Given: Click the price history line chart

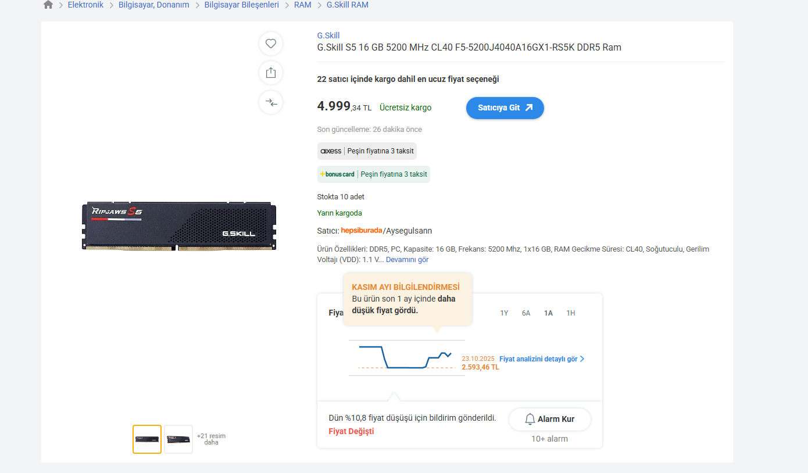Looking at the screenshot, I should click(x=406, y=357).
